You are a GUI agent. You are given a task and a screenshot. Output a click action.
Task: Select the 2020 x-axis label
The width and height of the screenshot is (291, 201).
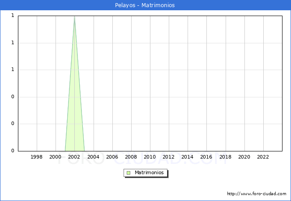click(244, 157)
